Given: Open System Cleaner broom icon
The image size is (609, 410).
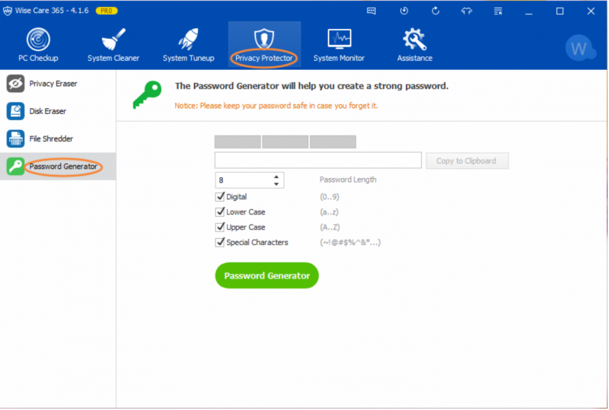Looking at the screenshot, I should (x=113, y=40).
